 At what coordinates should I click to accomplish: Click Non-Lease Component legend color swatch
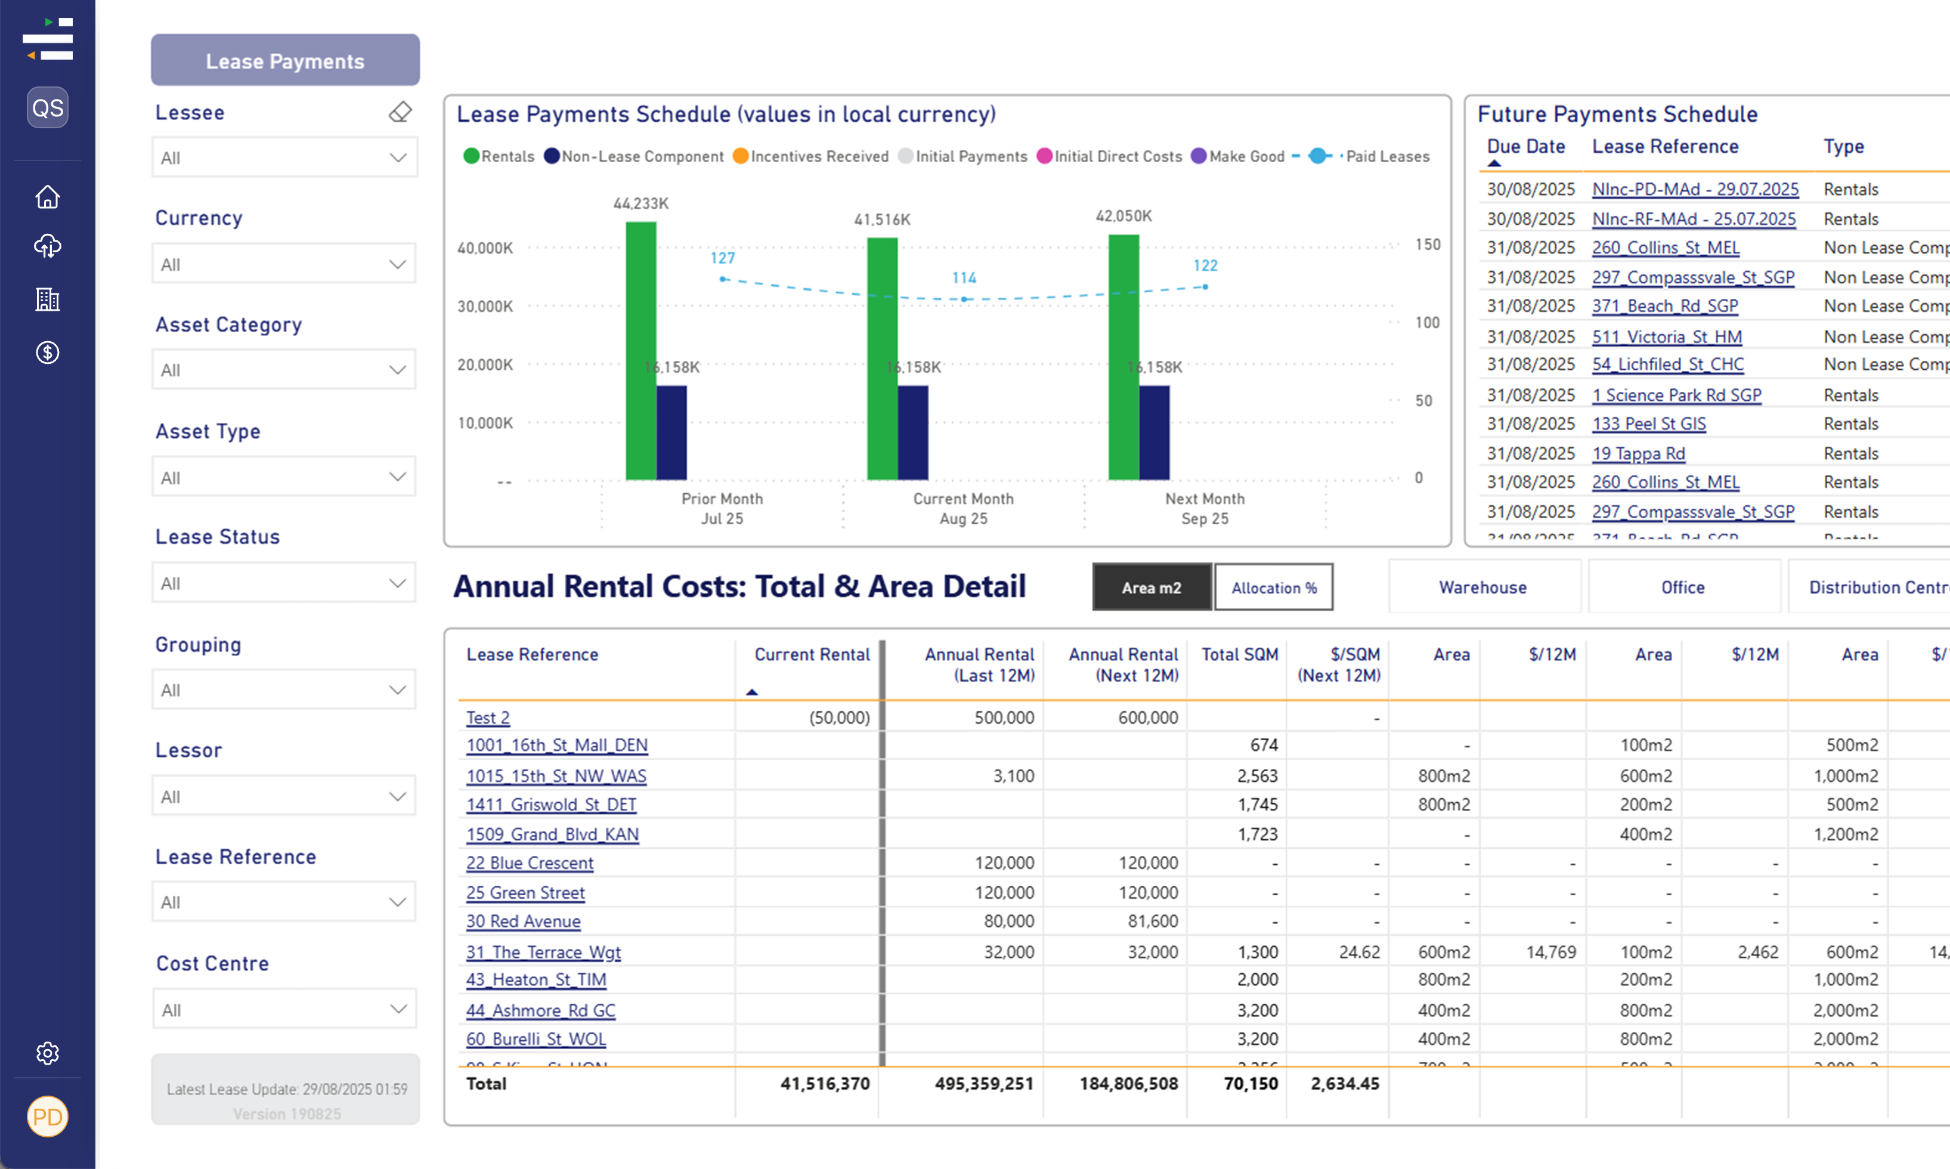pyautogui.click(x=551, y=156)
